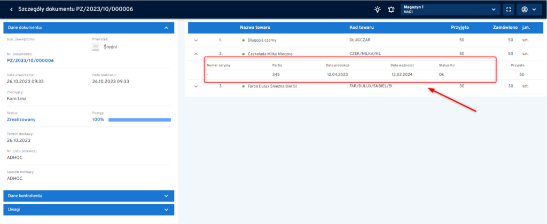The width and height of the screenshot is (547, 224).
Task: Click the Kod towaru column header
Action: (362, 27)
